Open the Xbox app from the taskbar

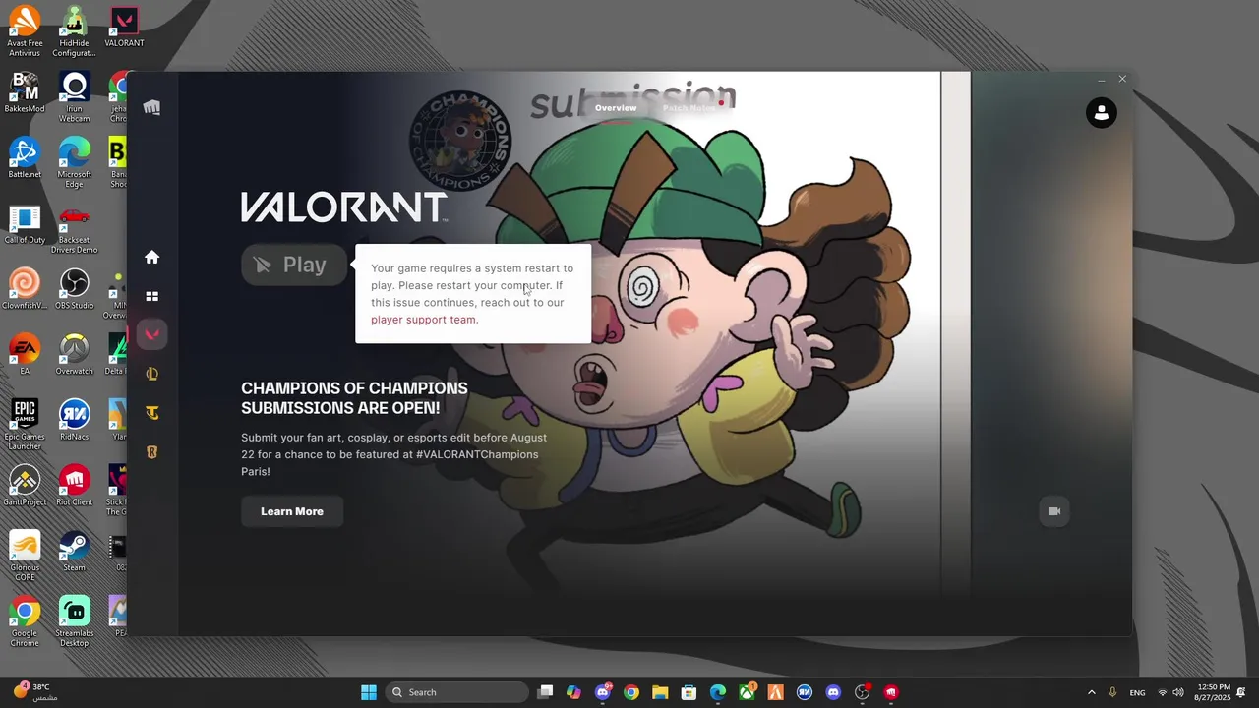point(748,692)
